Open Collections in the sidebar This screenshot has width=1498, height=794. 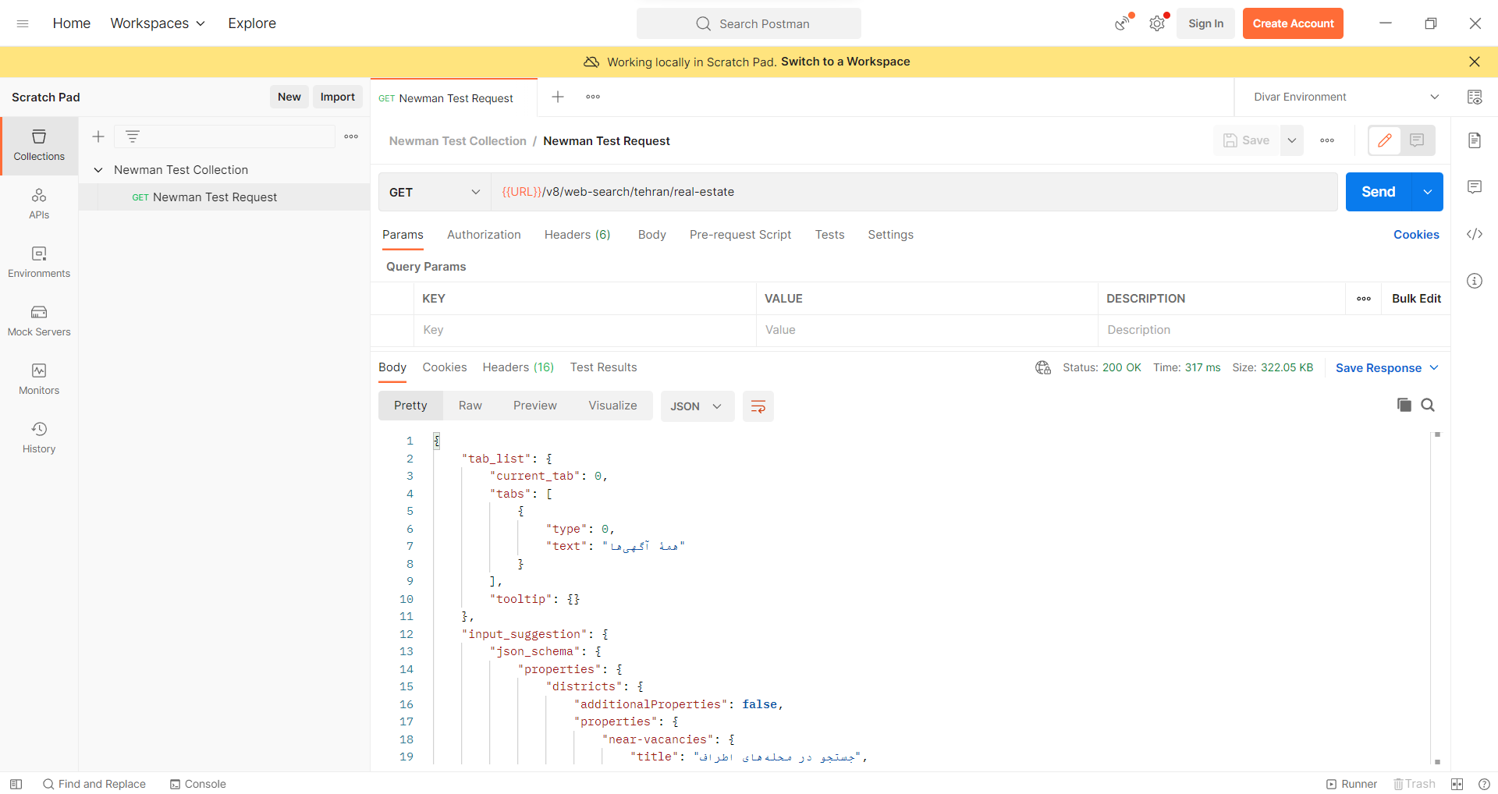click(x=39, y=146)
